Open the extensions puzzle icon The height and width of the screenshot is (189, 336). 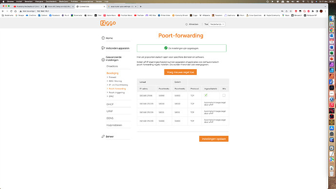313,11
